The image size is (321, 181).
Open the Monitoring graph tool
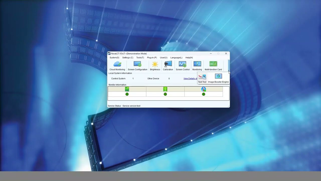coord(197,66)
